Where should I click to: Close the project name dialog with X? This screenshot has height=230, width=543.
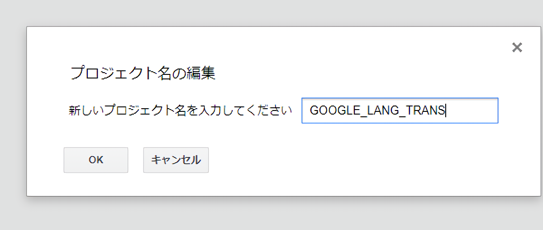click(517, 47)
